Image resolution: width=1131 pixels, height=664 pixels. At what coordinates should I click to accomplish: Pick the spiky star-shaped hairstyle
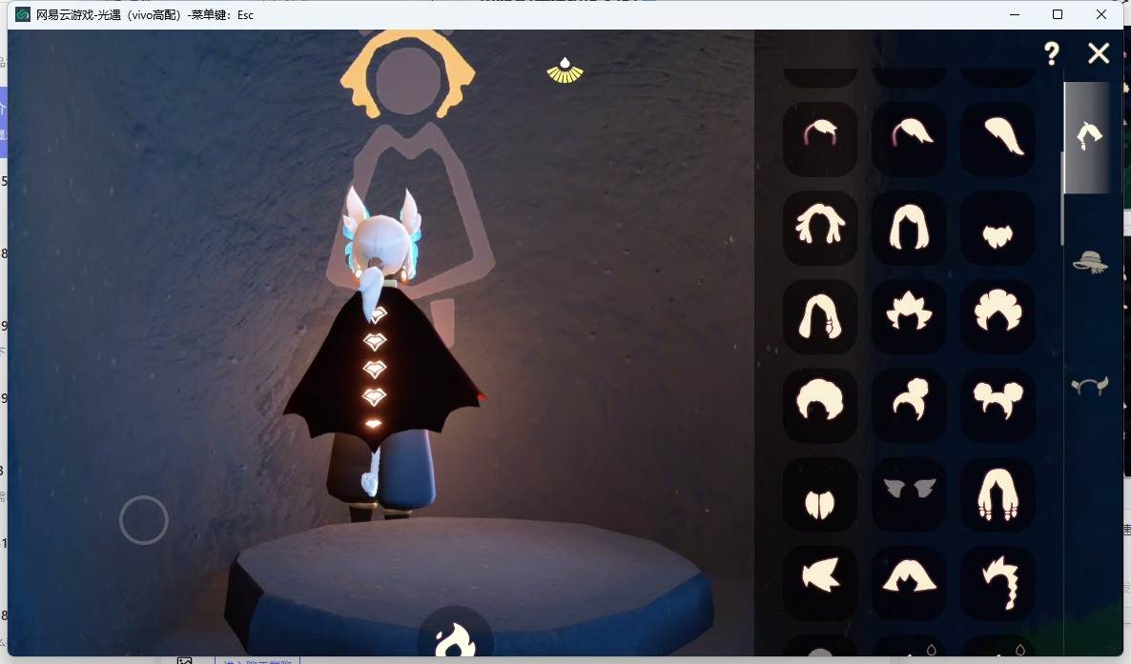[909, 316]
